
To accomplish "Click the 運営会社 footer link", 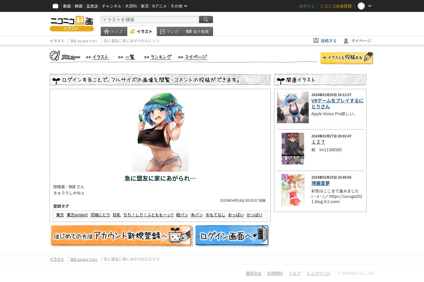I will pos(254,273).
